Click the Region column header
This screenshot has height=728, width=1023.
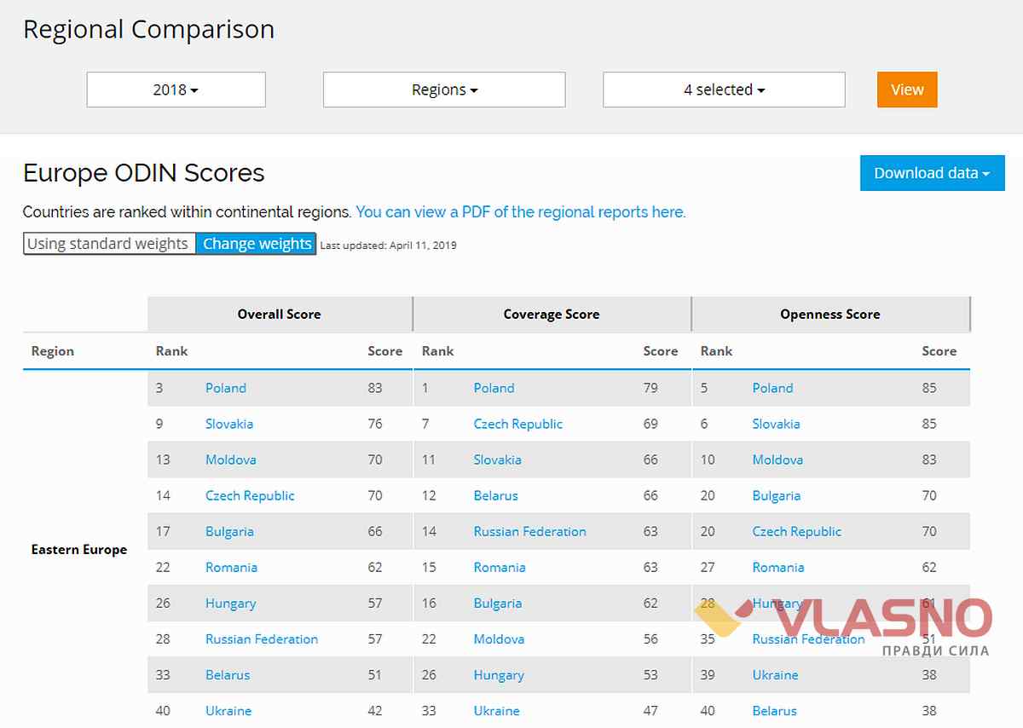tap(53, 351)
